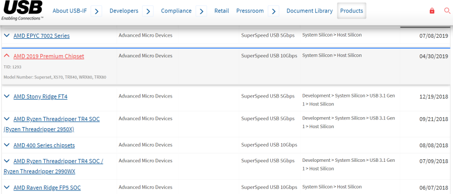Open the Developers menu
Viewport: 453px width, 194px height.
click(124, 11)
